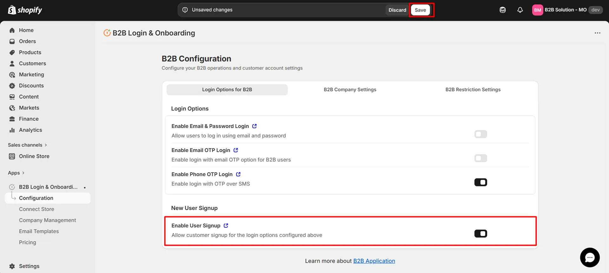Open Pricing page
Screen dimensions: 609x273
27,242
